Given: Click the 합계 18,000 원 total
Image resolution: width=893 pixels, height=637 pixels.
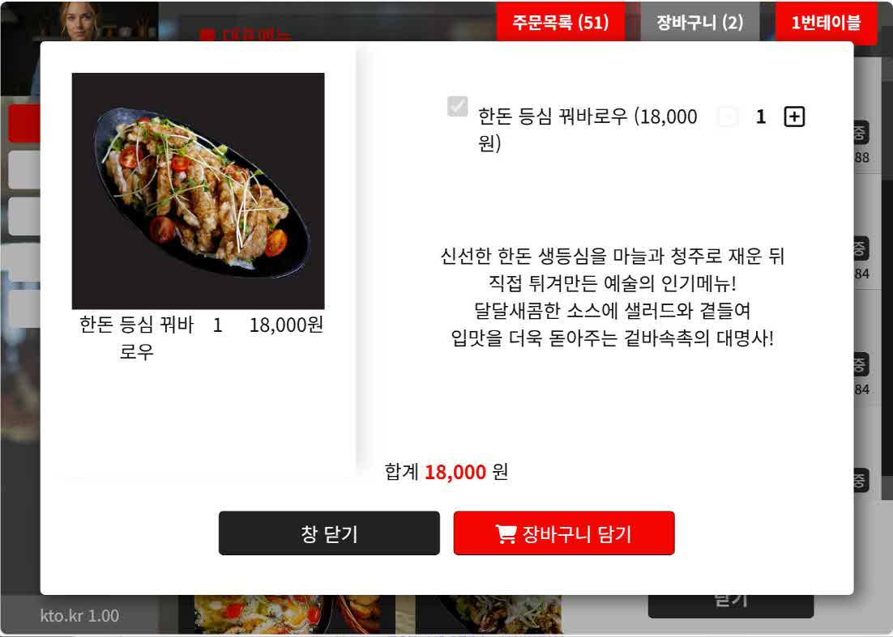Looking at the screenshot, I should [446, 472].
